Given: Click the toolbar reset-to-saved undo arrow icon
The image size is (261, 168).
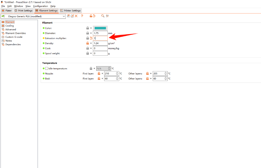Looking at the screenshot, I should [94, 16].
